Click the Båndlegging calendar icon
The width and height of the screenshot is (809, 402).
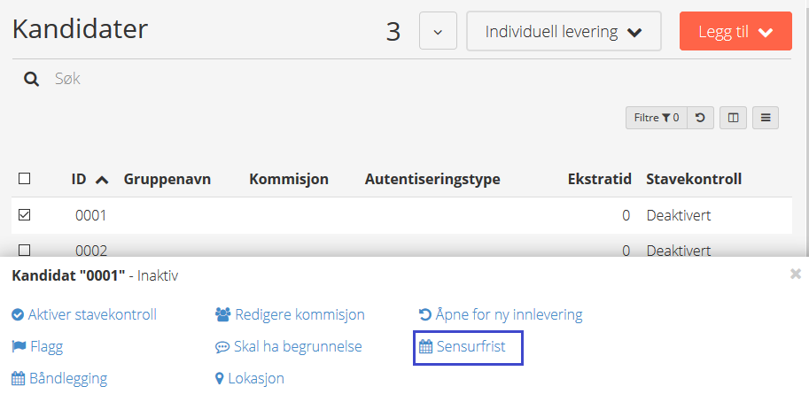[x=18, y=379]
